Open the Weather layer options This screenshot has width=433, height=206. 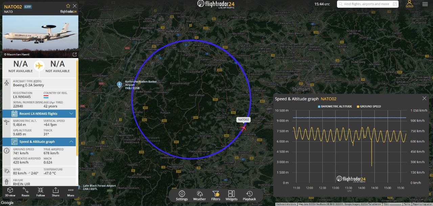pyautogui.click(x=199, y=196)
